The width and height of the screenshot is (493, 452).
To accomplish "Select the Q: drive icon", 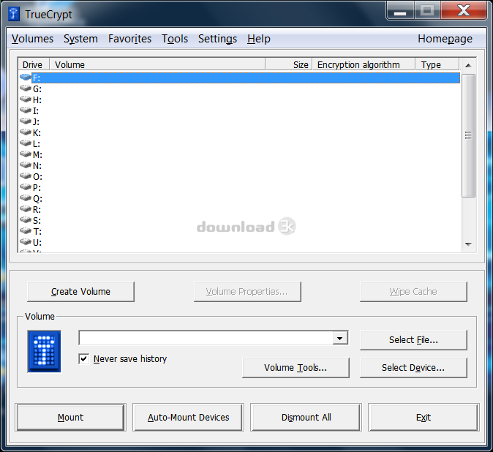I will [26, 197].
